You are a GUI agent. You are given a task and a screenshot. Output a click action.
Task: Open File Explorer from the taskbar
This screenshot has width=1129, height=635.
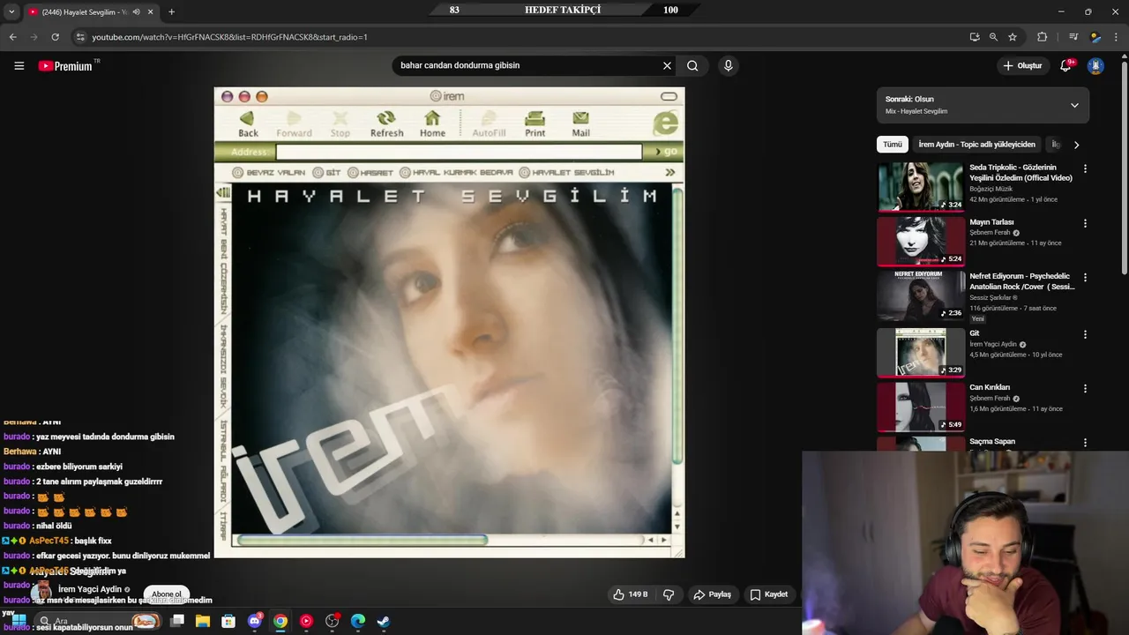[203, 621]
